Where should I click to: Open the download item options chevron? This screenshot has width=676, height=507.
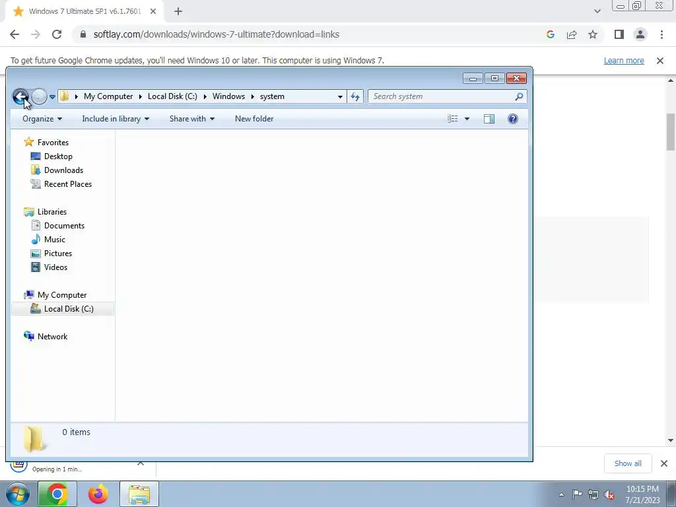141,464
